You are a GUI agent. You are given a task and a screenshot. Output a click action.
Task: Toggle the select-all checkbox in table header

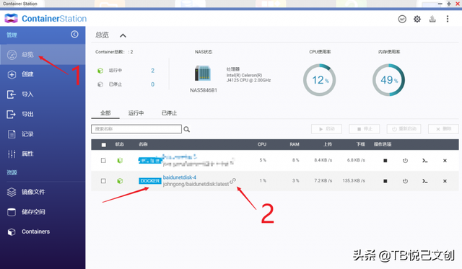click(103, 145)
